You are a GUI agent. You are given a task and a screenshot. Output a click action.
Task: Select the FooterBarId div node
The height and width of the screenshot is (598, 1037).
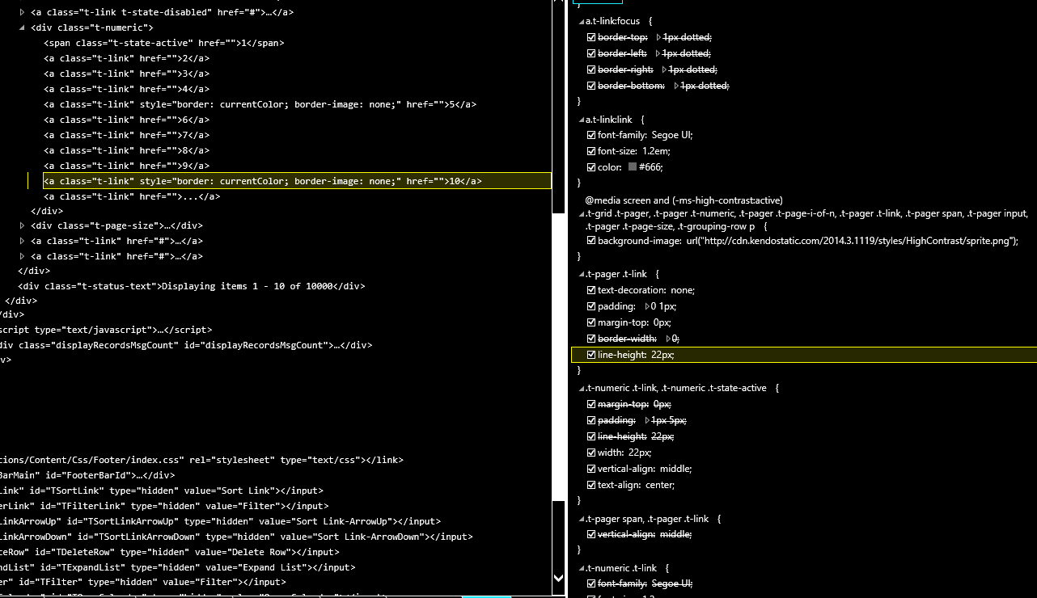(x=87, y=475)
